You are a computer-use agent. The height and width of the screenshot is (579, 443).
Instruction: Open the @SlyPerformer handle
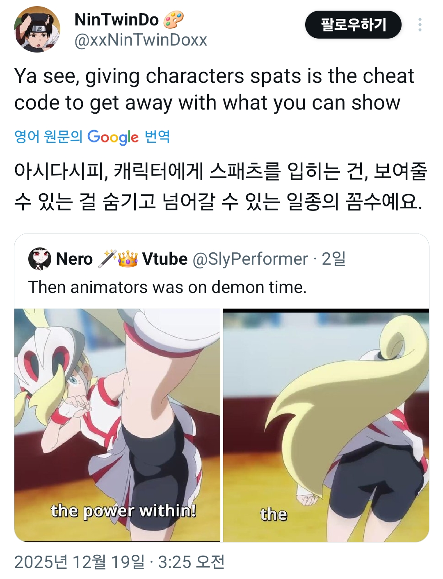(250, 259)
